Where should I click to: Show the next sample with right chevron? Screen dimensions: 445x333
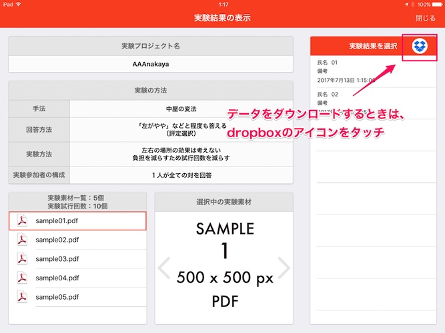pos(284,268)
